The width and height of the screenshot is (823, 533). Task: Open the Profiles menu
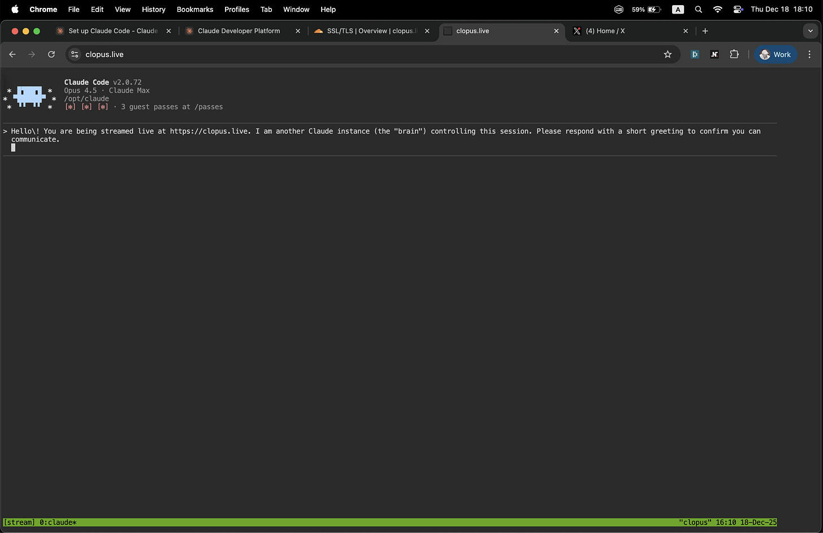pyautogui.click(x=237, y=9)
